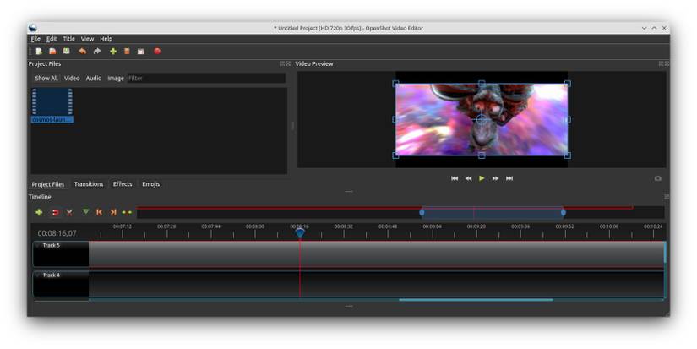Click the Save Project toolbar icon
Image resolution: width=697 pixels, height=349 pixels.
66,52
